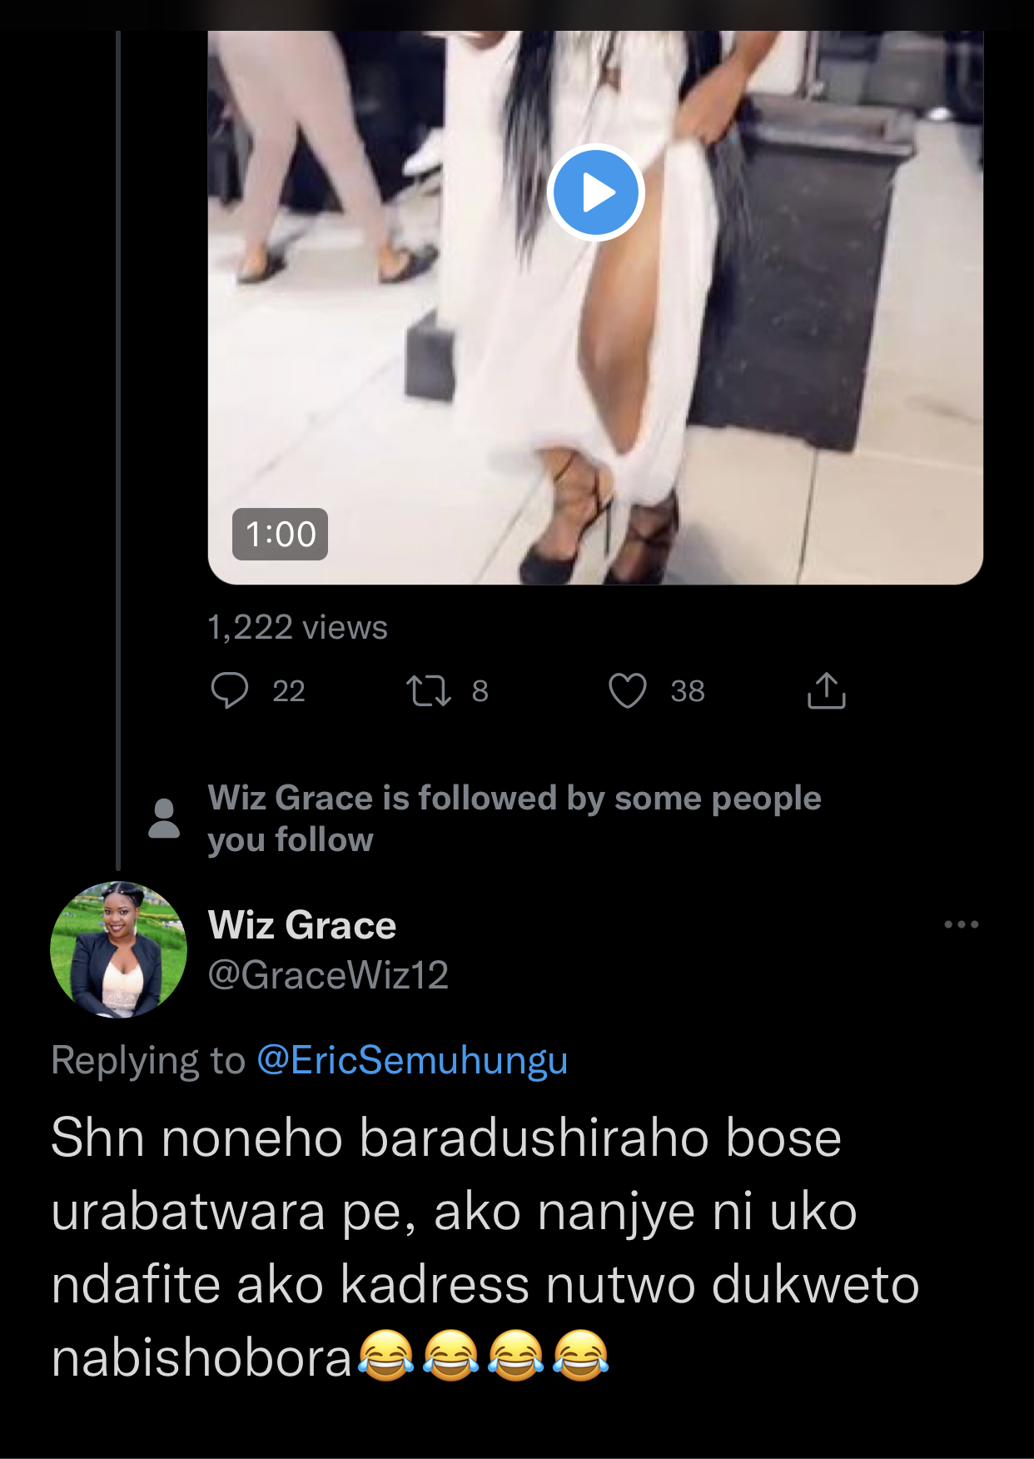Click the 22 replies count
Screen dimensions: 1034x1459
click(x=289, y=691)
